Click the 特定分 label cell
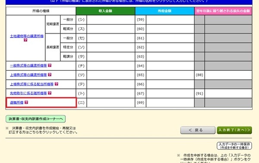Viewport: 259px width, 163px height. click(68, 47)
